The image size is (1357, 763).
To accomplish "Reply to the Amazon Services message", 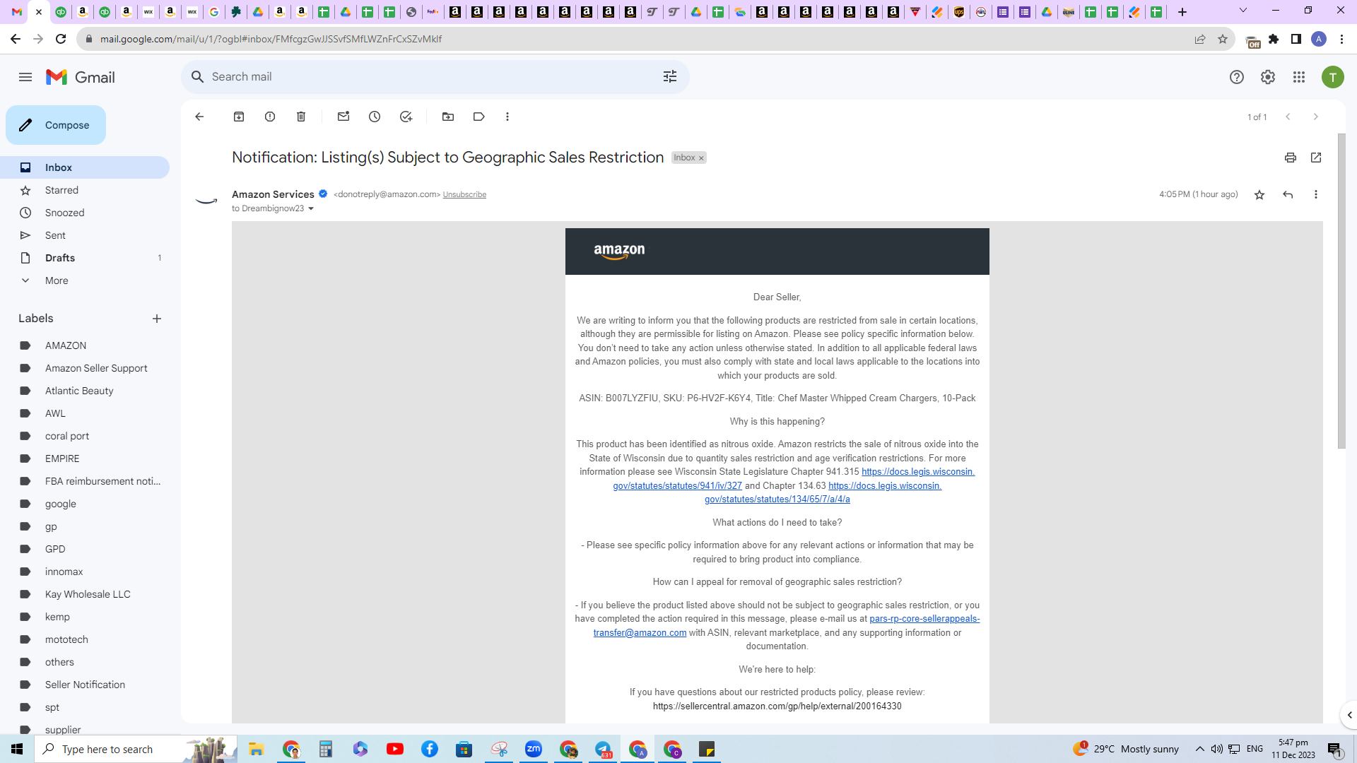I will [1288, 195].
